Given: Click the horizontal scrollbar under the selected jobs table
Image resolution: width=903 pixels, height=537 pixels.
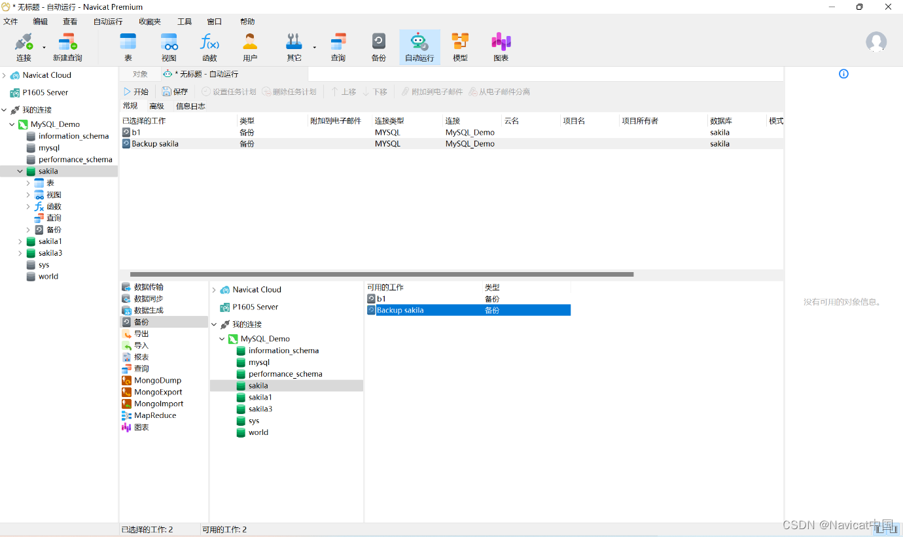Looking at the screenshot, I should point(382,275).
